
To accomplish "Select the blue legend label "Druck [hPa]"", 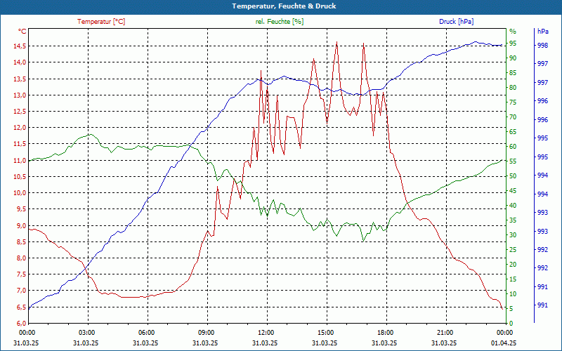I will (456, 22).
